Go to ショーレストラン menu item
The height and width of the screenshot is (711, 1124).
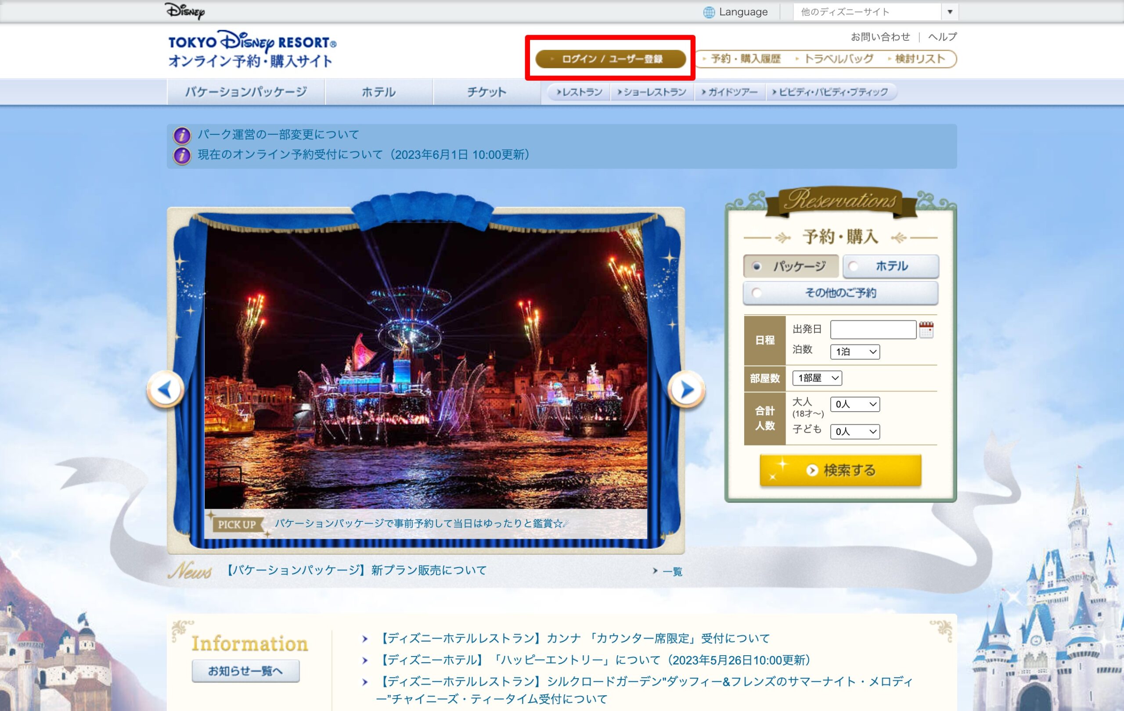652,92
